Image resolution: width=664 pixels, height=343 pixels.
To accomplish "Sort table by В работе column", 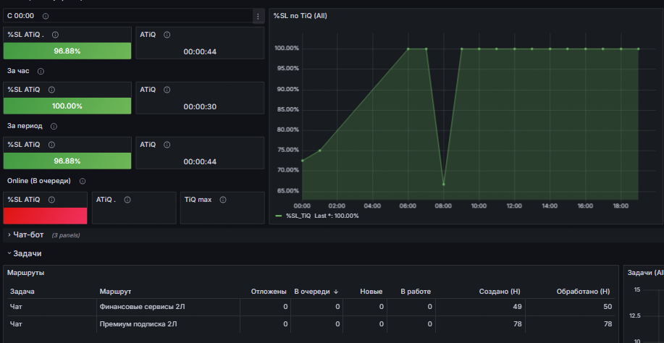I will pyautogui.click(x=416, y=292).
